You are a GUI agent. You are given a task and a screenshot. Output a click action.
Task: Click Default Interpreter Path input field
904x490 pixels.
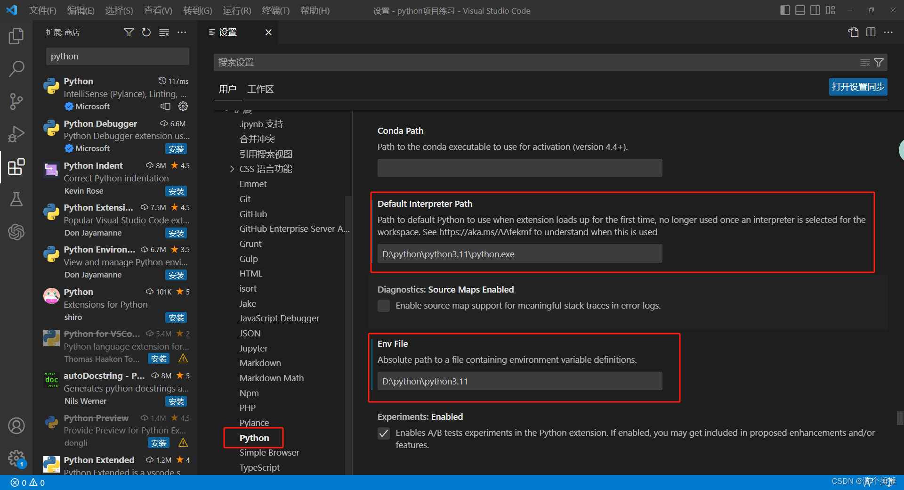click(x=520, y=254)
